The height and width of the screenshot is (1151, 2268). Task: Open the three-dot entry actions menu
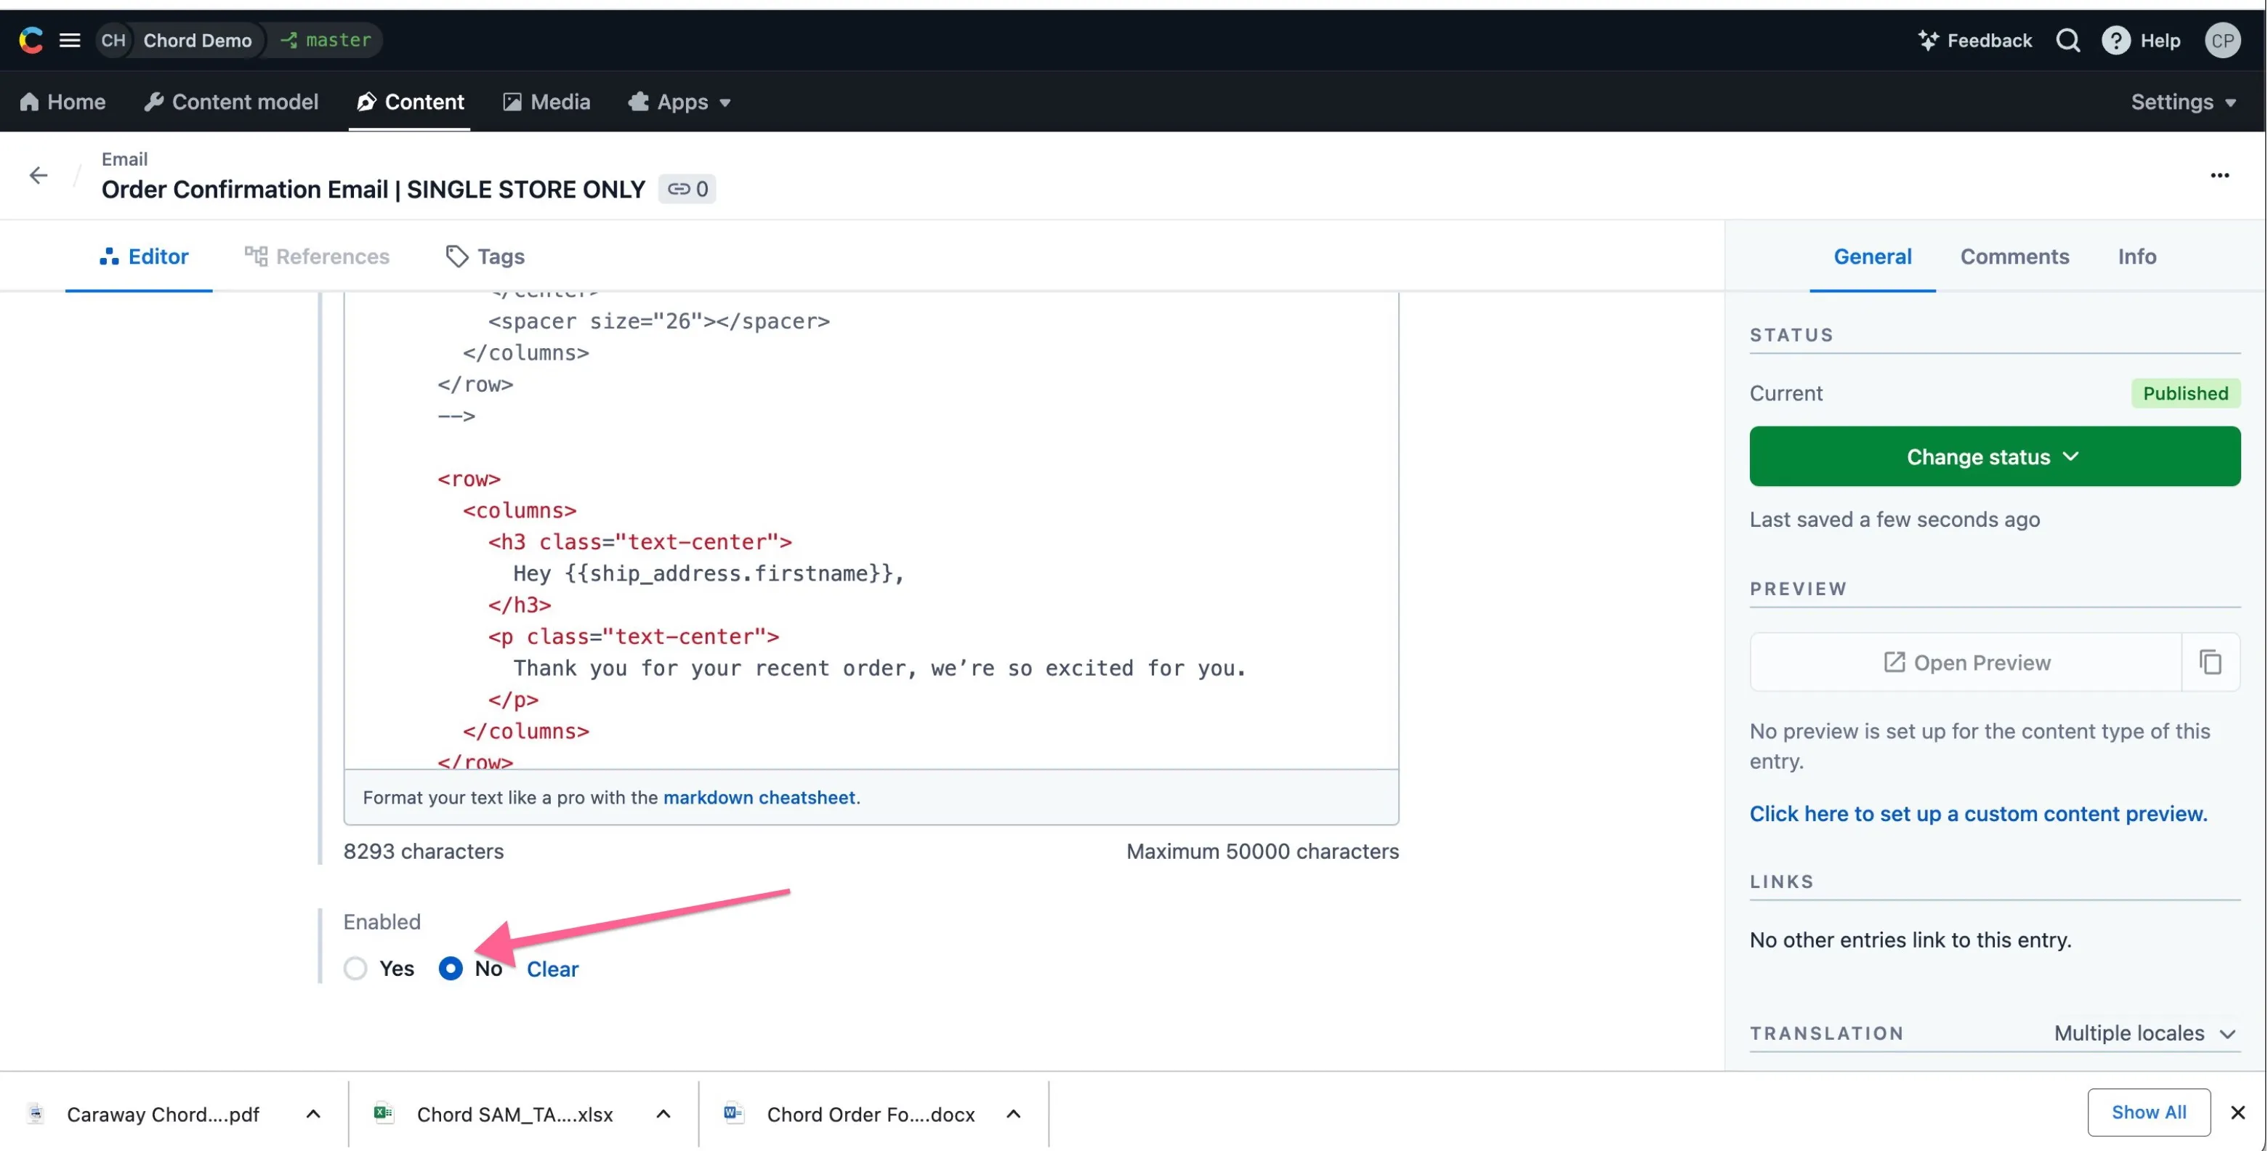coord(2219,174)
